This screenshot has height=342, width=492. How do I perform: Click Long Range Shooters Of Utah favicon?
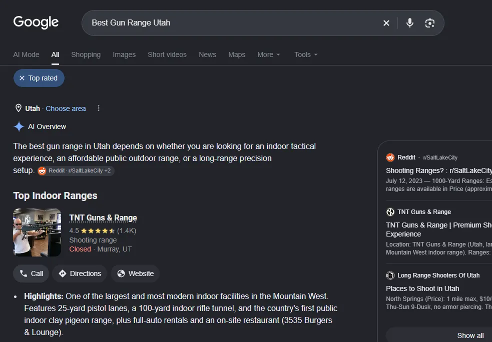390,275
